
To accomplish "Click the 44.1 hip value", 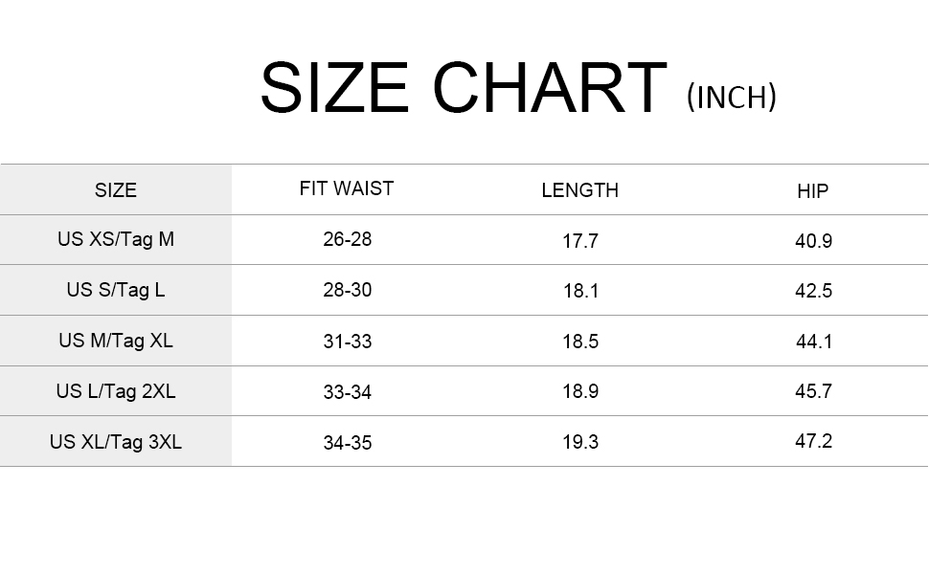I will [813, 342].
